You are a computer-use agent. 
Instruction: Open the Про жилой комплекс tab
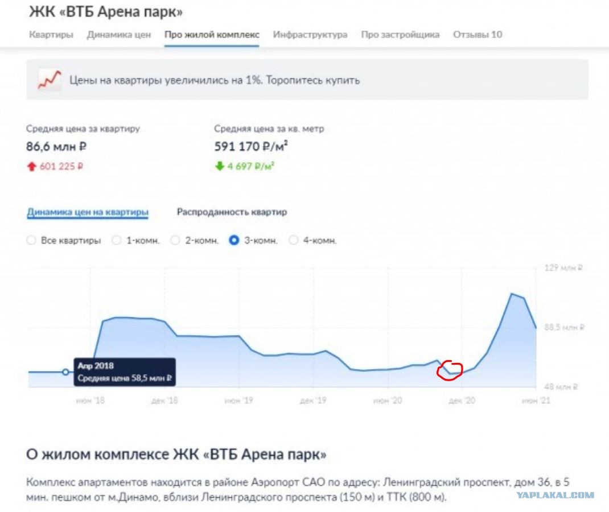tap(212, 35)
